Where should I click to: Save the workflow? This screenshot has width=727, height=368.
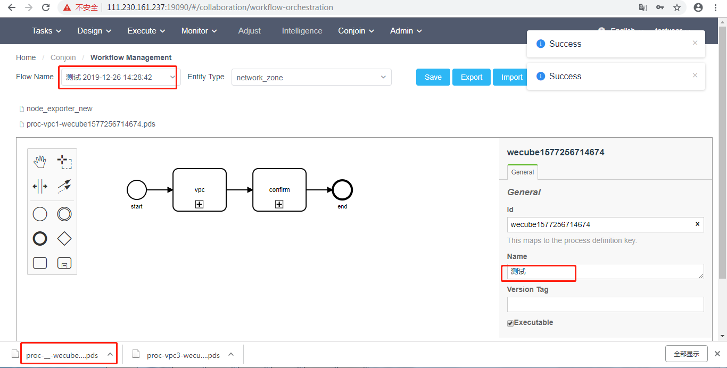(433, 77)
